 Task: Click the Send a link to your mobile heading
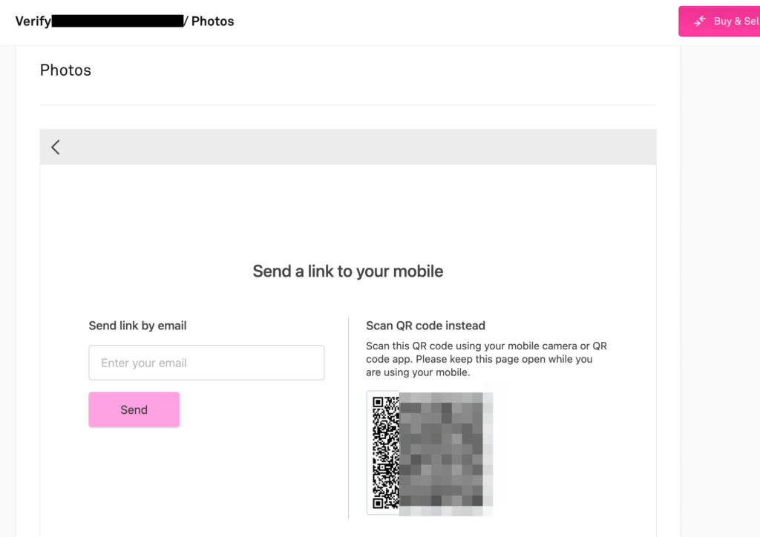[347, 271]
